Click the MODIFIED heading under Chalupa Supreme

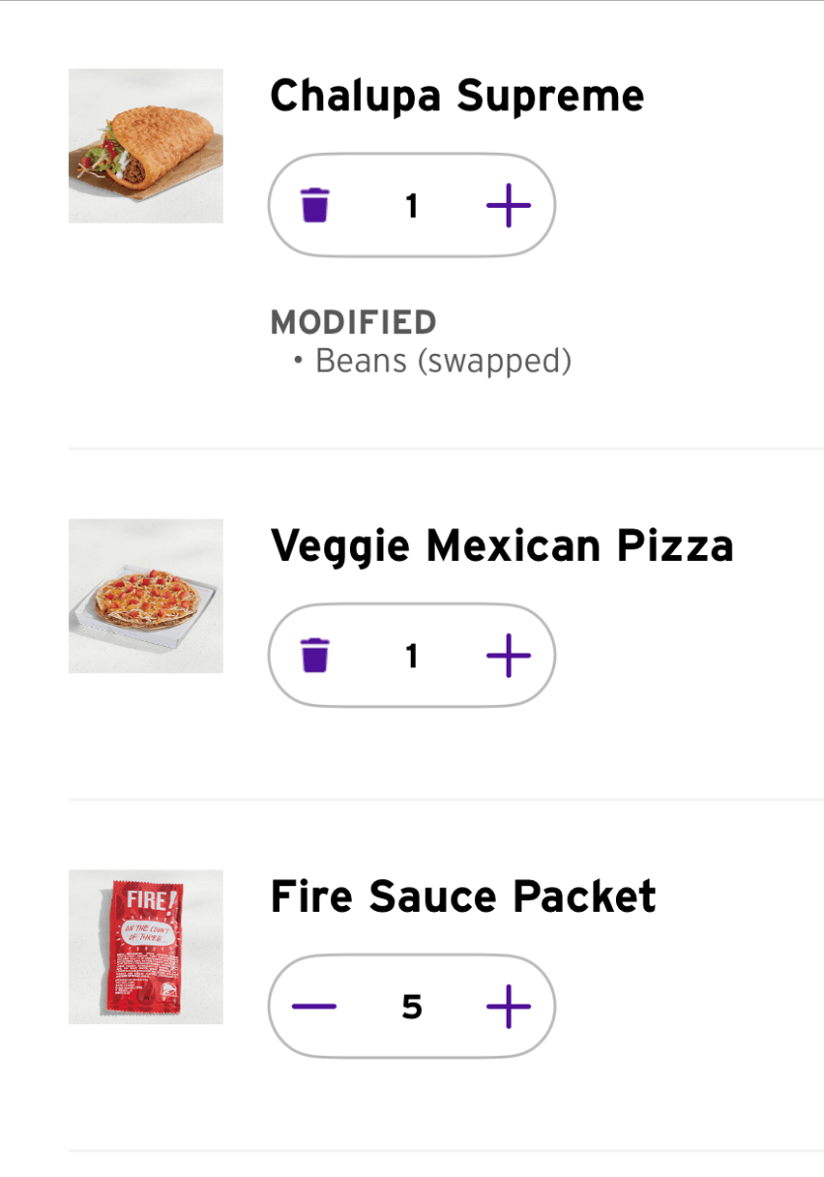pos(353,322)
